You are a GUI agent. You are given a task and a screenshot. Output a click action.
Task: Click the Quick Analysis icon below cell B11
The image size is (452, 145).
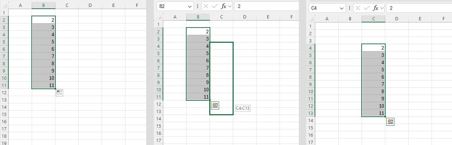[x=59, y=93]
